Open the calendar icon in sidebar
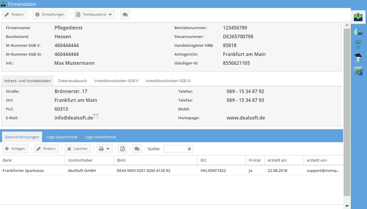Image resolution: width=367 pixels, height=209 pixels. pos(358,71)
